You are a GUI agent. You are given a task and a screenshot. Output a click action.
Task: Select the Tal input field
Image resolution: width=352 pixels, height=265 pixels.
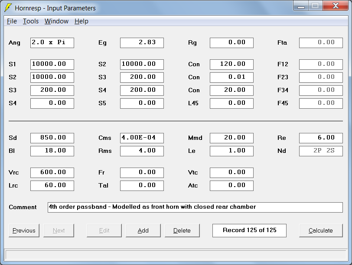pyautogui.click(x=142, y=186)
